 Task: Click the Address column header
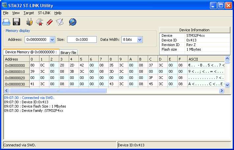(x=16, y=59)
